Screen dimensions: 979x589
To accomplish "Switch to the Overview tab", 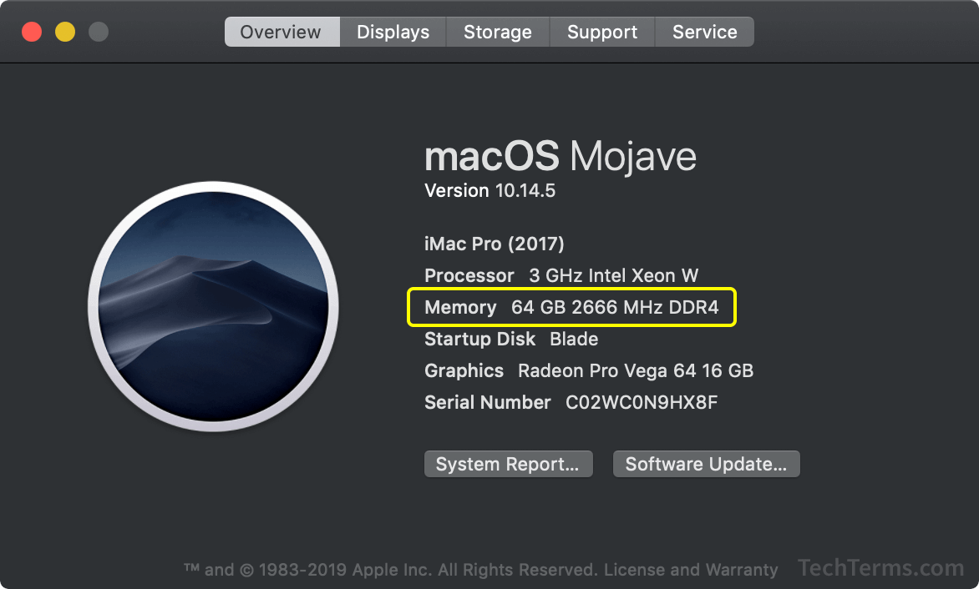I will click(282, 32).
